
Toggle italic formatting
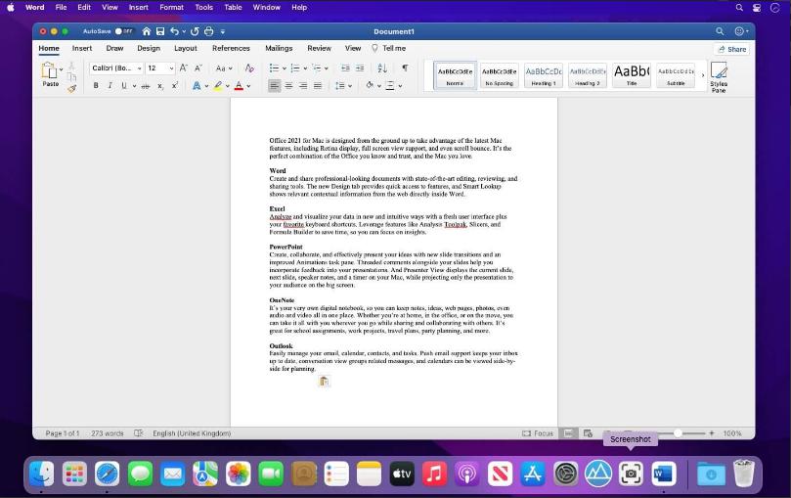[110, 86]
